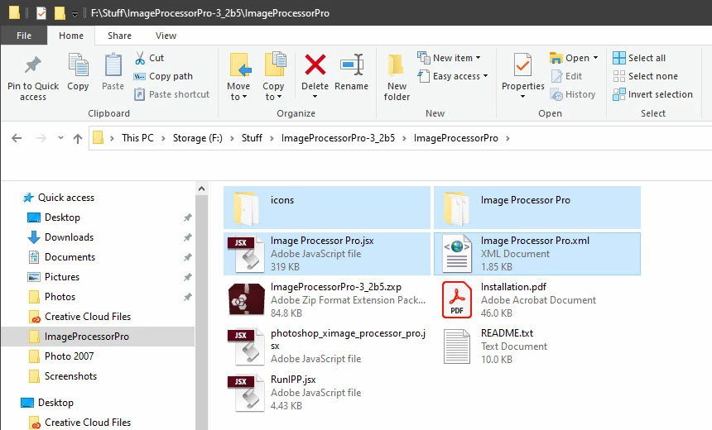Switch to the Home ribbon tab
This screenshot has height=430, width=712.
pyautogui.click(x=71, y=36)
